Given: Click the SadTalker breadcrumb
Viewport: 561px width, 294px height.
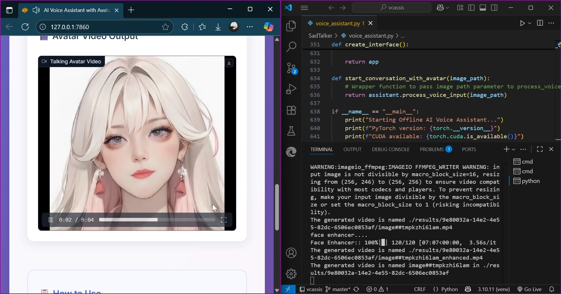Looking at the screenshot, I should click(320, 36).
